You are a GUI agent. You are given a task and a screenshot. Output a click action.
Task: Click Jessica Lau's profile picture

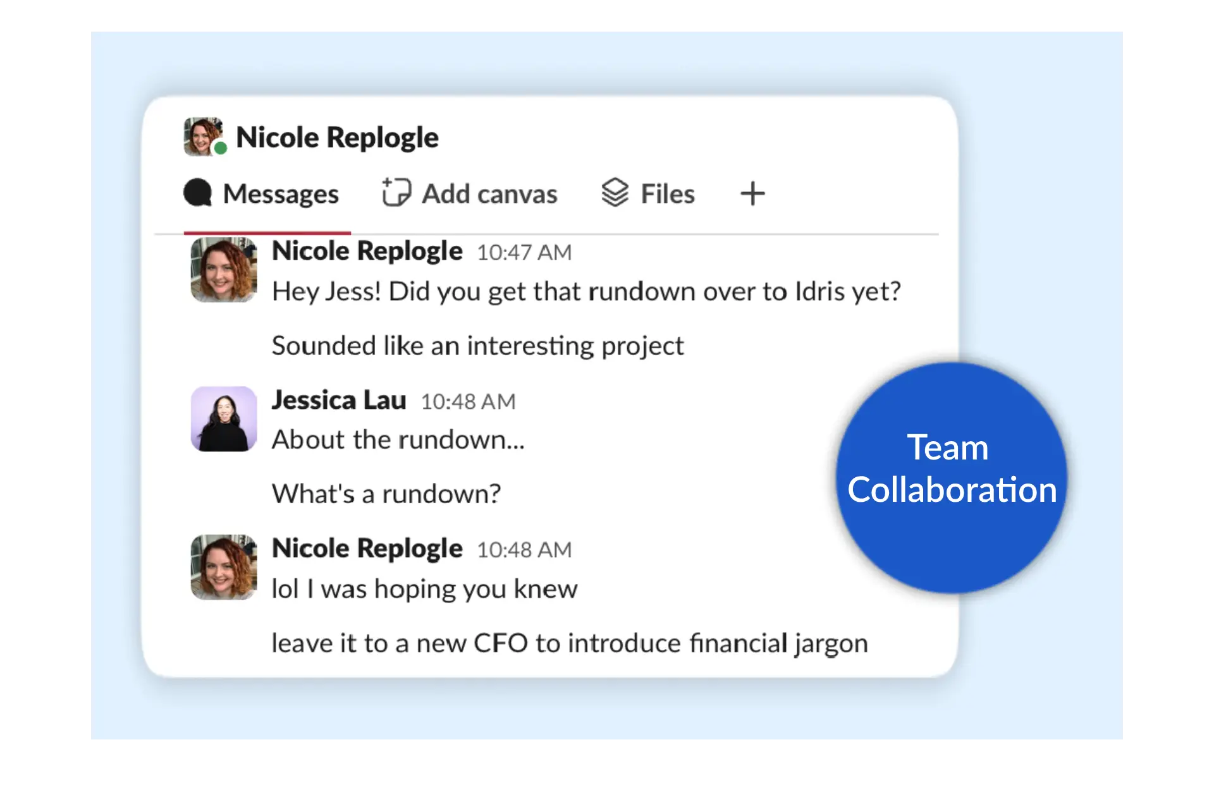coord(223,419)
